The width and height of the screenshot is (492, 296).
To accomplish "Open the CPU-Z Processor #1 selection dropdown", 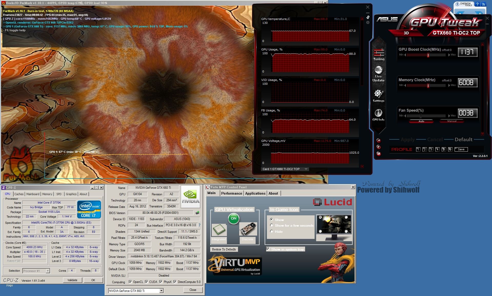I will tap(47, 271).
